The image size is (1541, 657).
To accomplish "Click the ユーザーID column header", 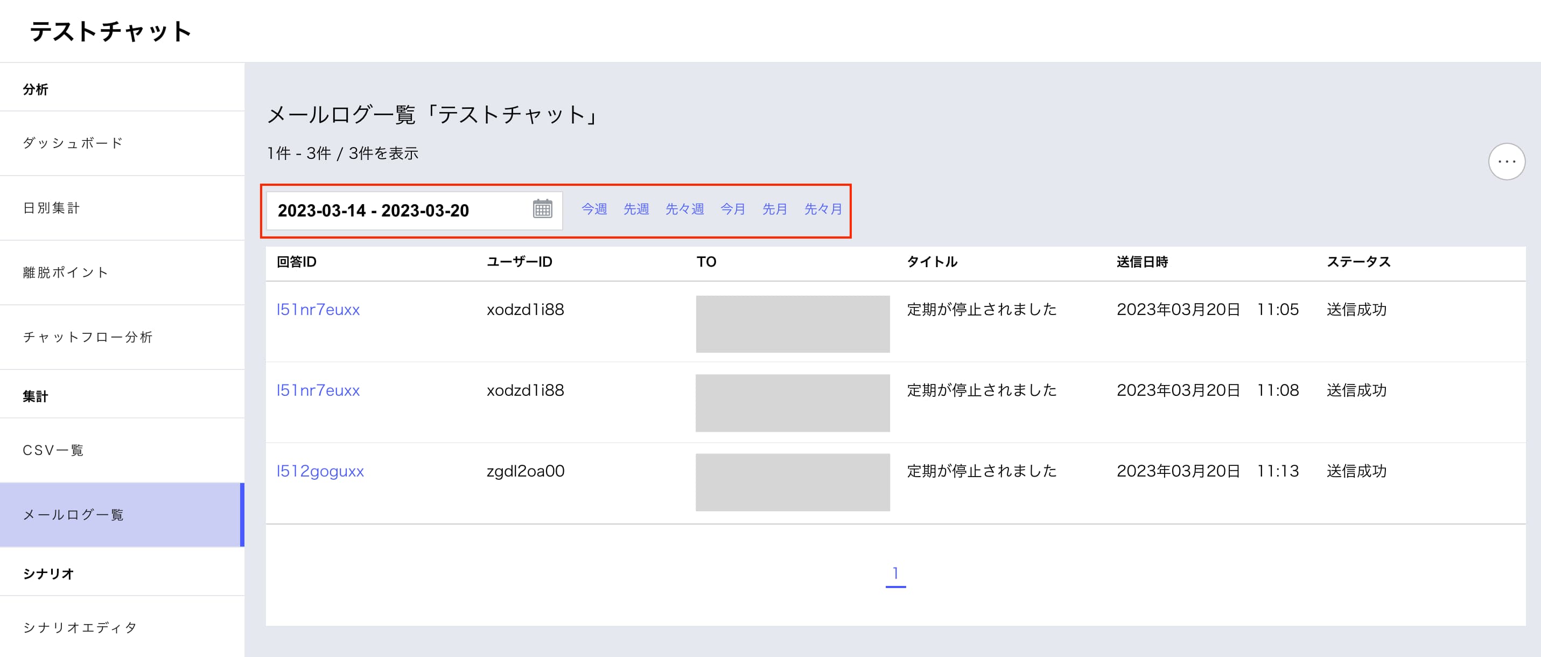I will (519, 262).
